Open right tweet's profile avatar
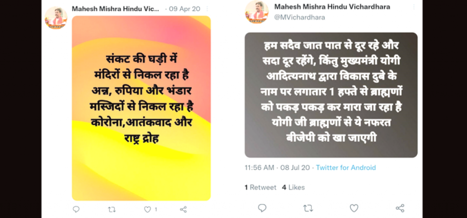The height and width of the screenshot is (218, 467). click(257, 12)
